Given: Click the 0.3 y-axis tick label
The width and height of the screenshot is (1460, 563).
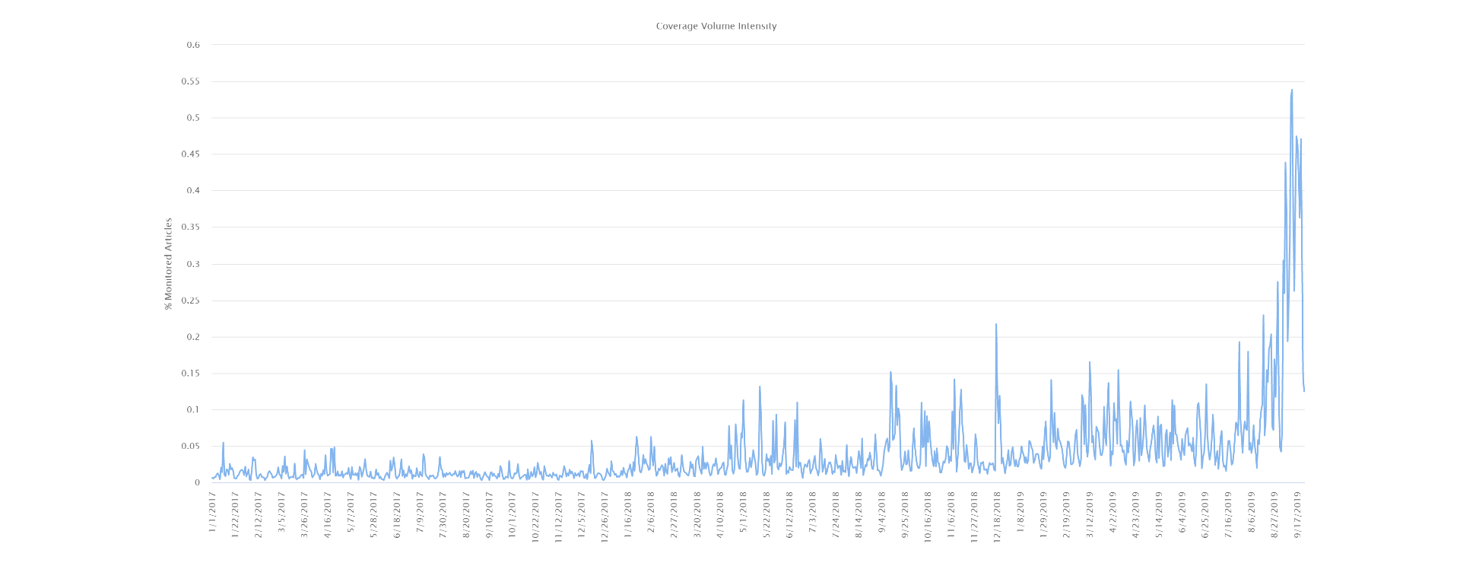Looking at the screenshot, I should [x=193, y=264].
